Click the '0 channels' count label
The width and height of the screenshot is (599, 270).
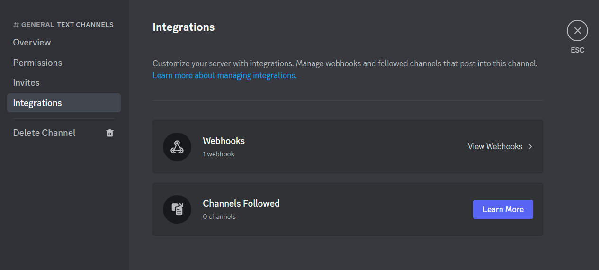tap(219, 216)
